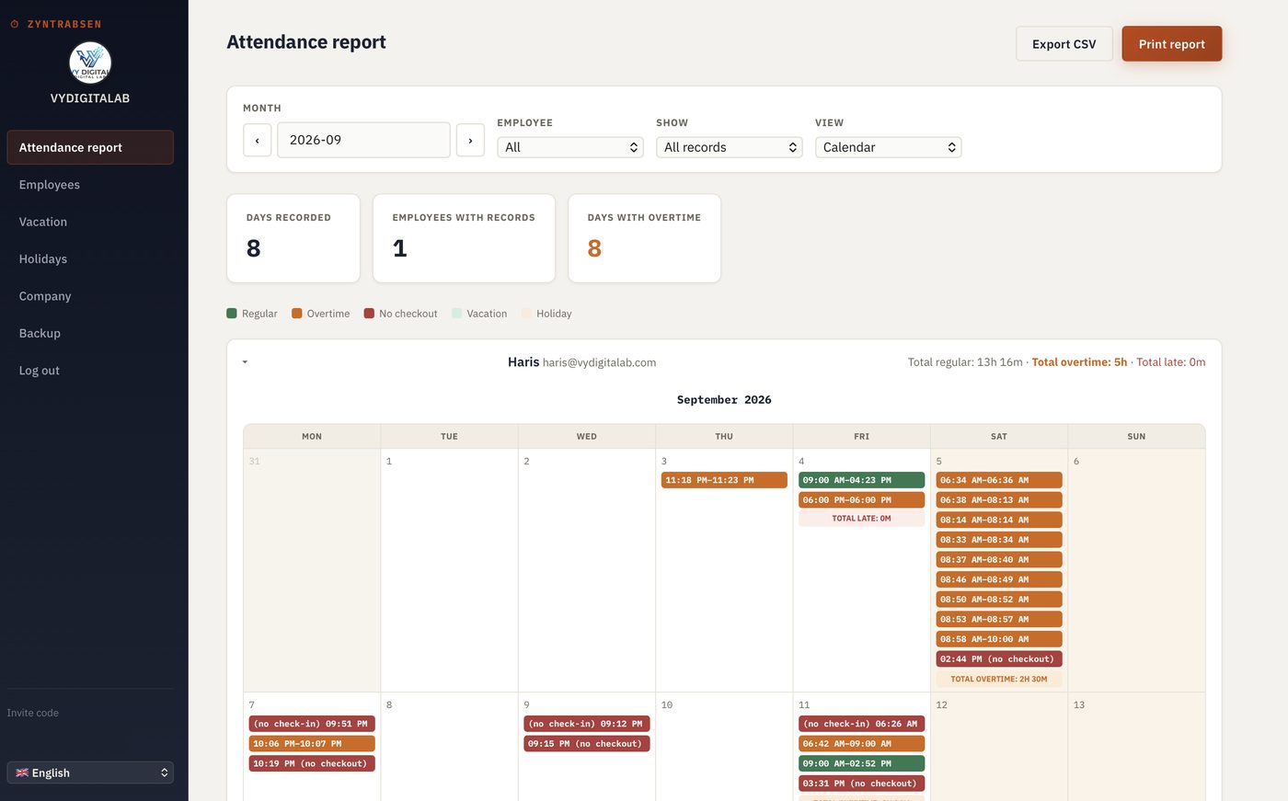This screenshot has height=801, width=1288.
Task: Open the English language selector
Action: pos(90,772)
